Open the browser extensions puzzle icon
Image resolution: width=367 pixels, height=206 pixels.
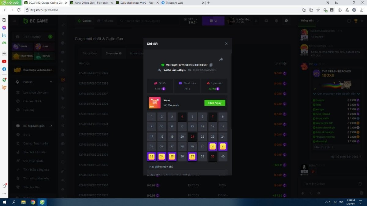point(340,10)
